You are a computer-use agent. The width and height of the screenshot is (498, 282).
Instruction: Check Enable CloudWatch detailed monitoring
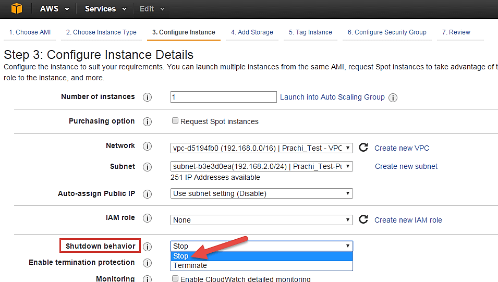pos(175,279)
